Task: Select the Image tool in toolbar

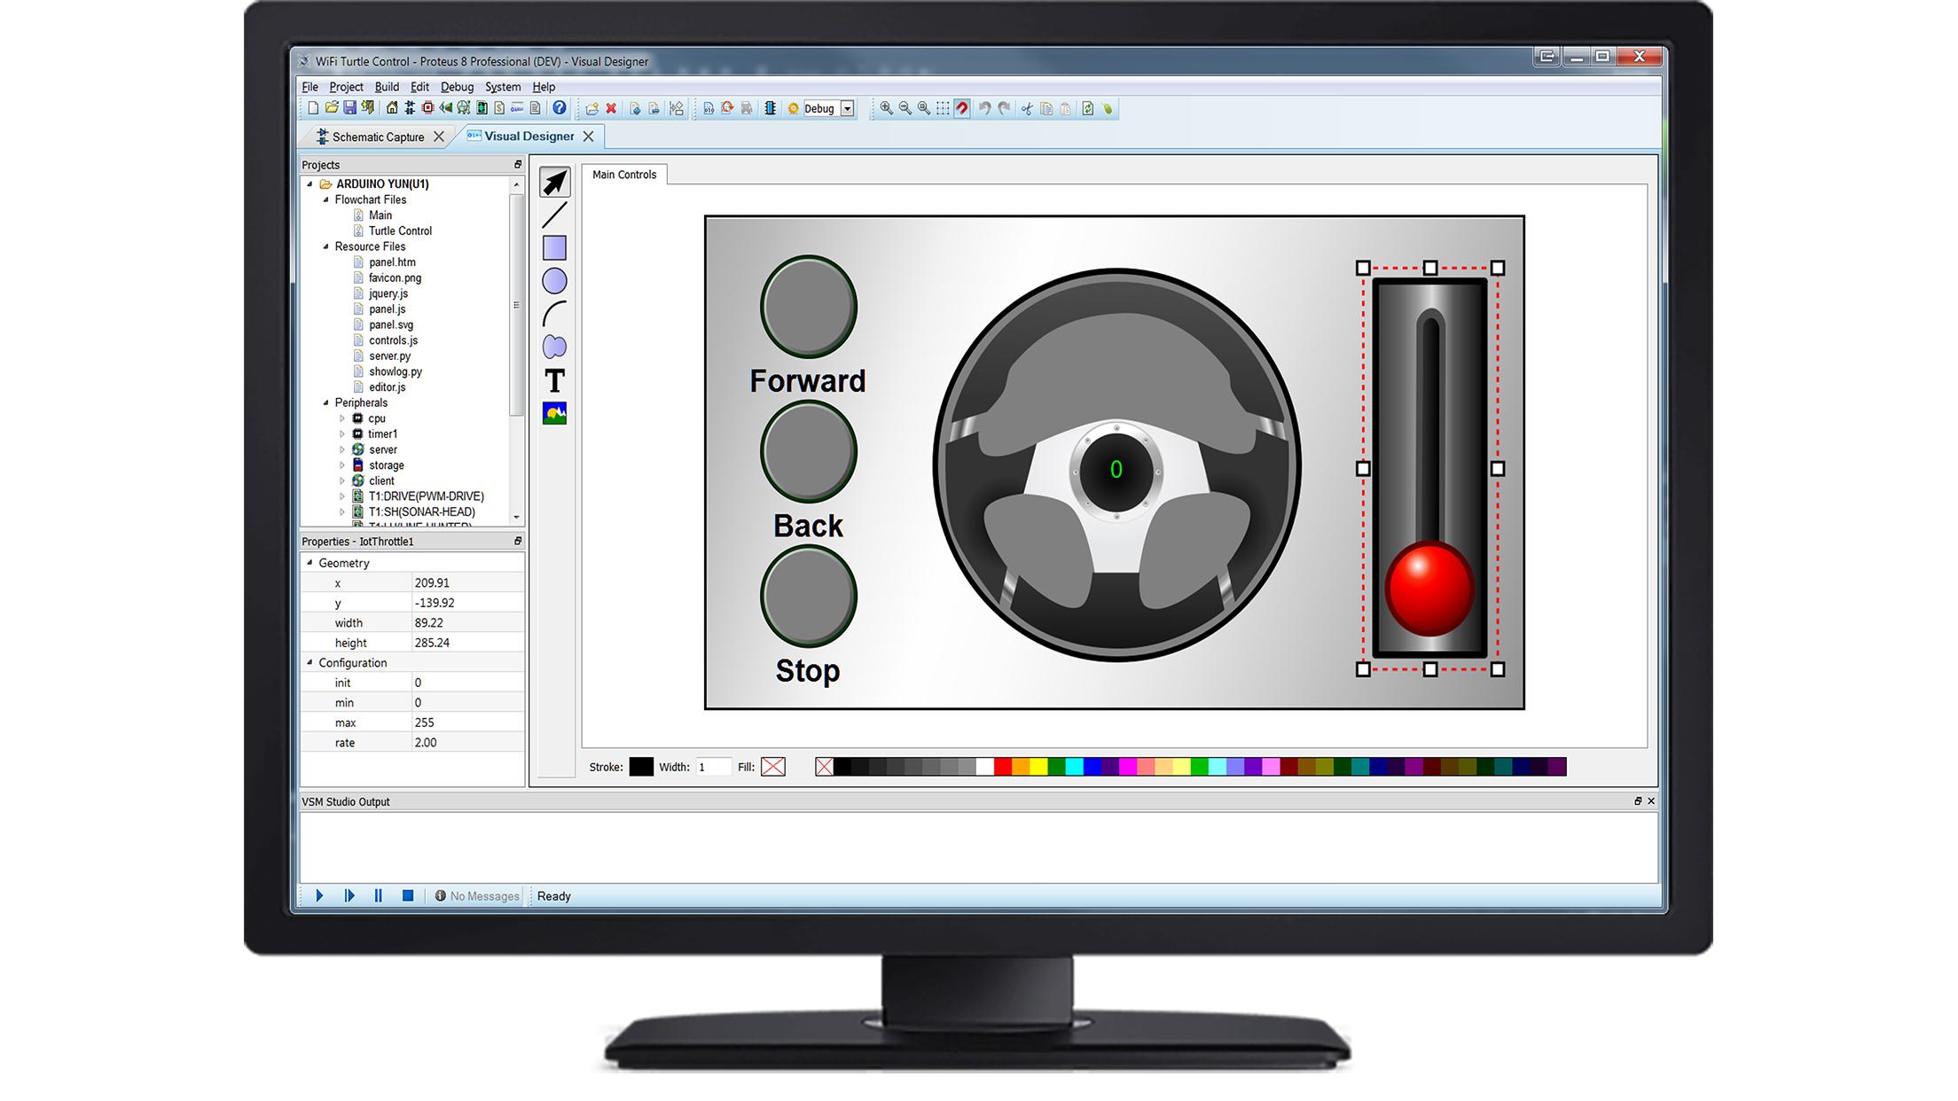Action: pyautogui.click(x=555, y=411)
